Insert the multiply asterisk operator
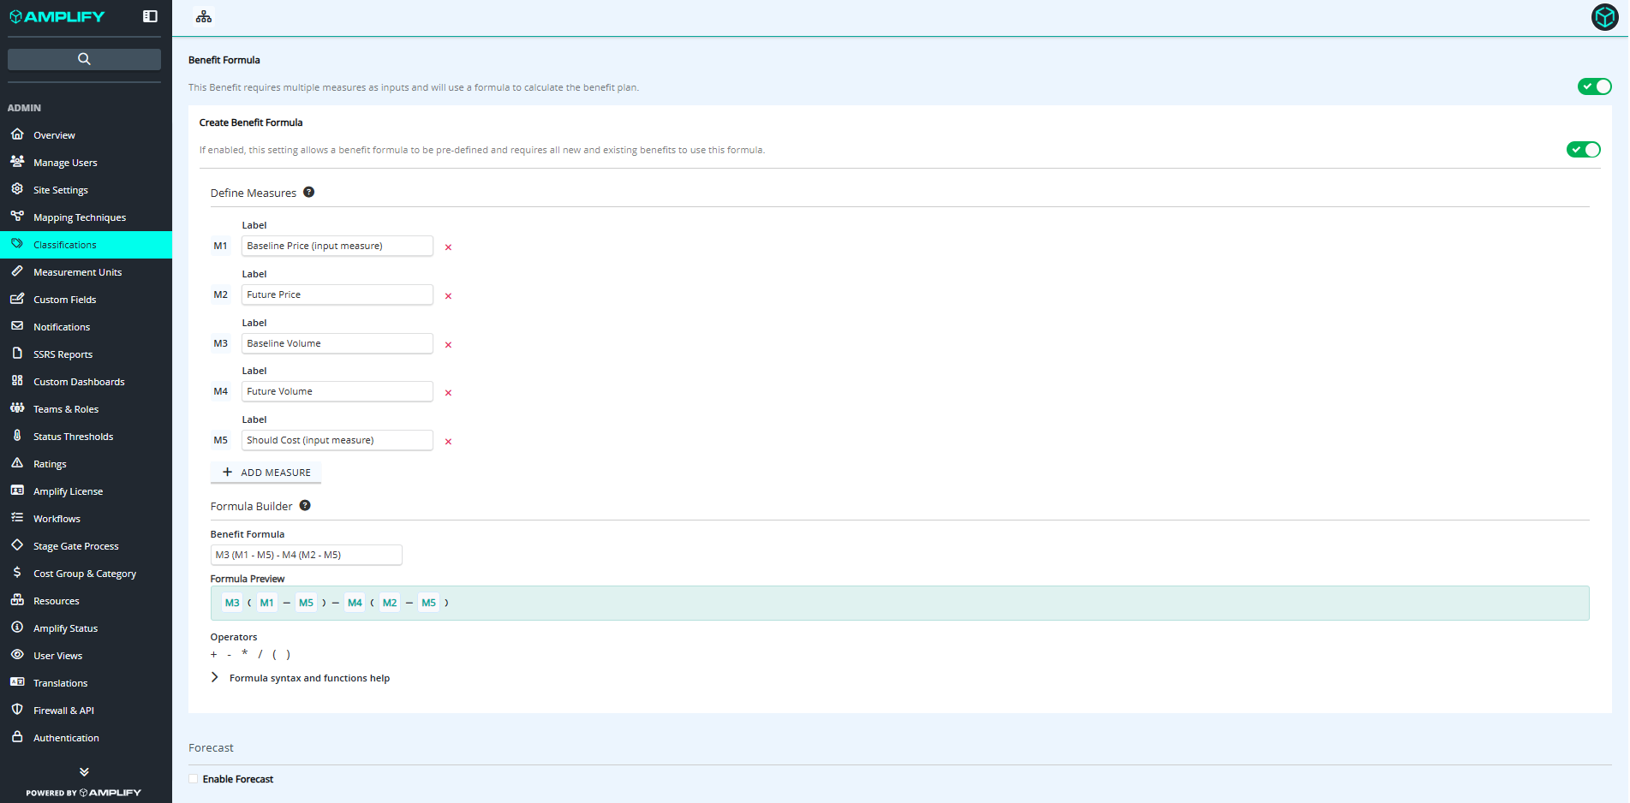This screenshot has width=1630, height=803. (245, 653)
